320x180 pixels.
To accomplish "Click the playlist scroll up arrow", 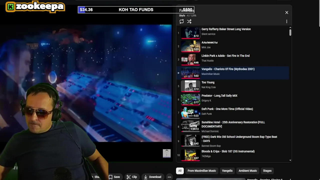I will (x=290, y=27).
